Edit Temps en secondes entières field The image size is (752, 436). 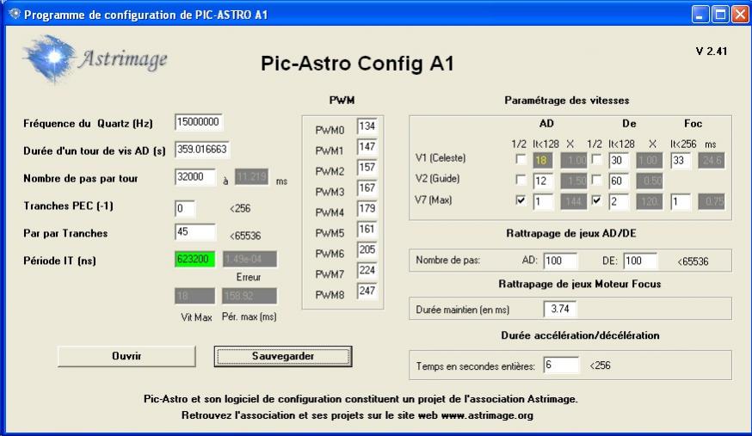pos(562,365)
